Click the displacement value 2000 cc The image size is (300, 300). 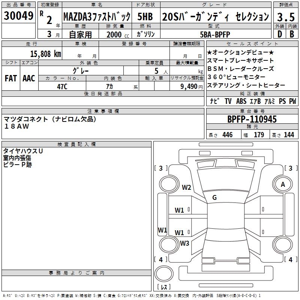coord(118,35)
